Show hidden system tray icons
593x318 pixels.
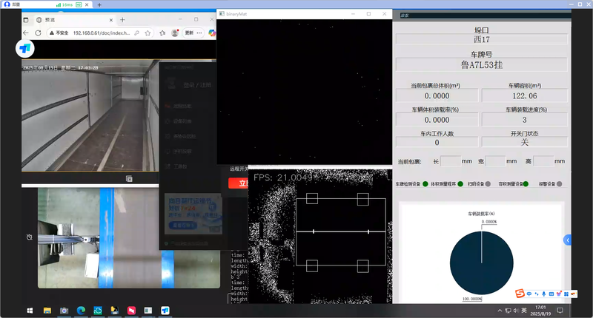tap(500, 311)
